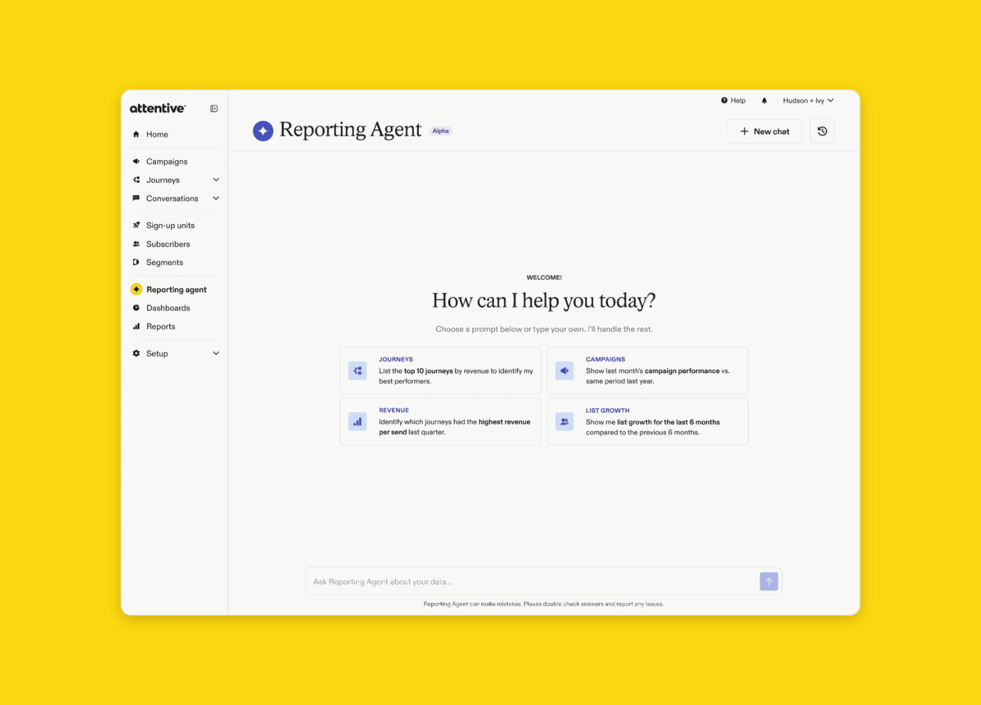Click the Journeys flow icon in sidebar

click(137, 180)
